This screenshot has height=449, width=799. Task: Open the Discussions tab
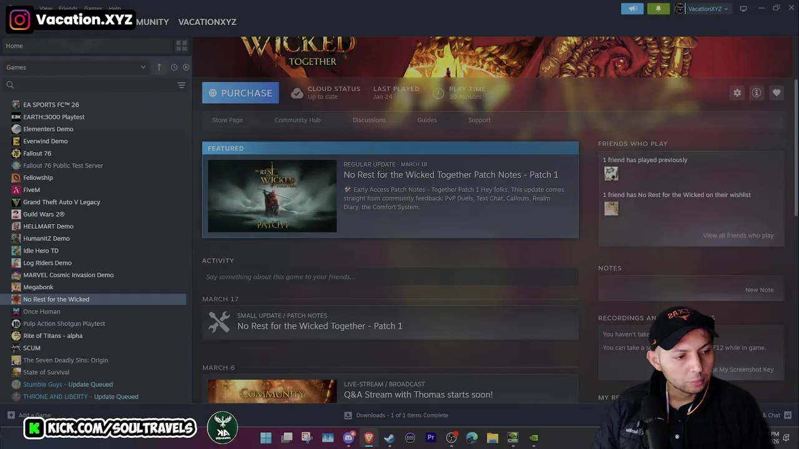(369, 120)
